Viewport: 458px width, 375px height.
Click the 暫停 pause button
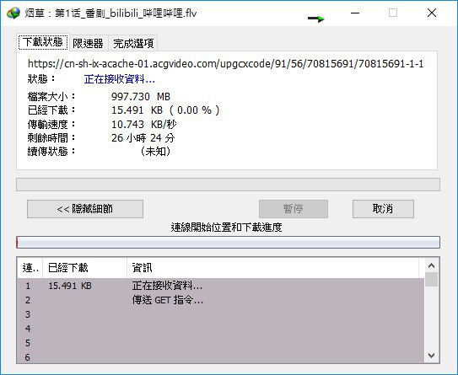click(294, 209)
